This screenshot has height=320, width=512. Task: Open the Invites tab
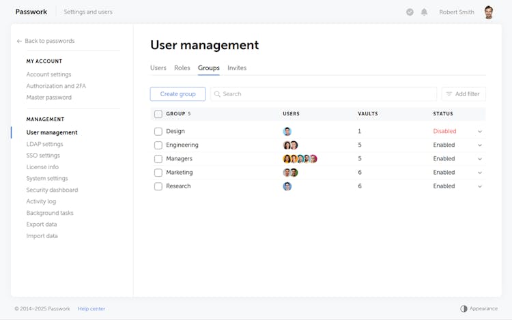click(237, 68)
